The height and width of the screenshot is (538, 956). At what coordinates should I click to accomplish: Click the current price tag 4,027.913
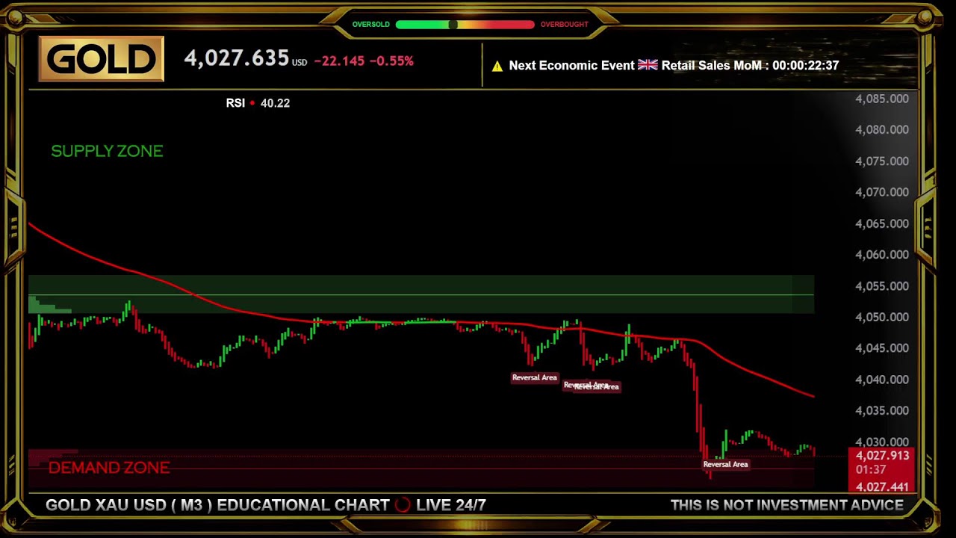882,456
